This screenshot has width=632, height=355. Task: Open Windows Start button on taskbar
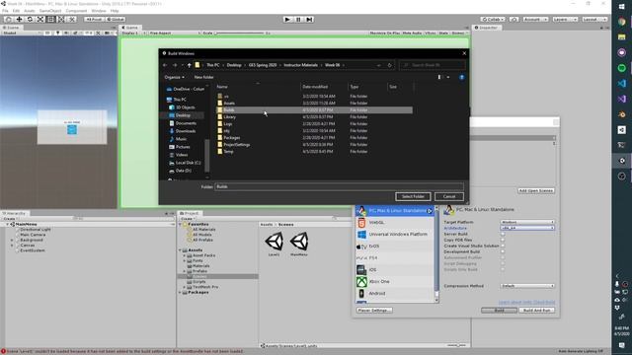621,7
